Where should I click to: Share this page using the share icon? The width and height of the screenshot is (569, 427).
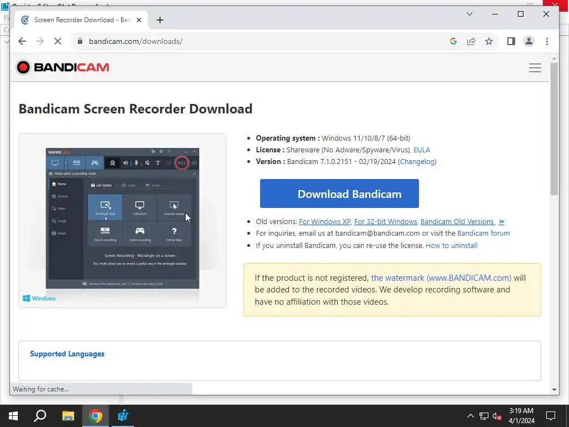(x=471, y=41)
